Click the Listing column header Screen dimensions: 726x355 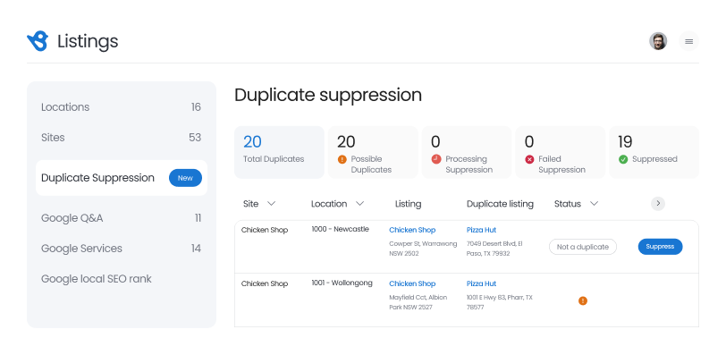coord(408,204)
